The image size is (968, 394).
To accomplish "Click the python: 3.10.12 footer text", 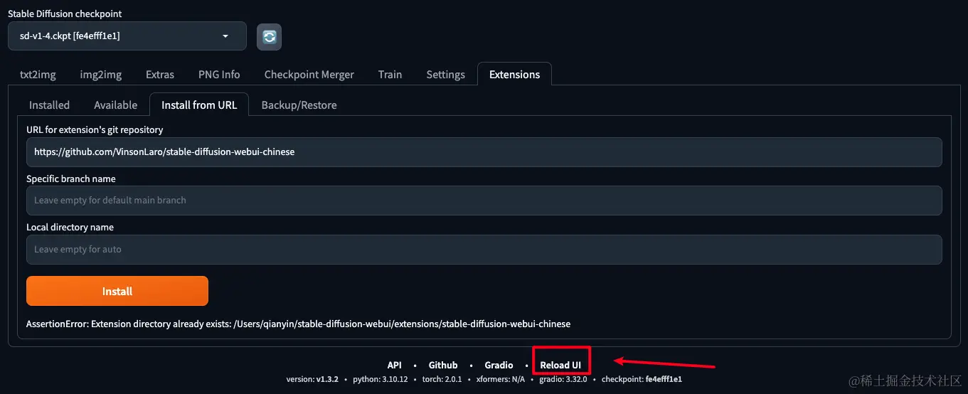I will coord(381,380).
